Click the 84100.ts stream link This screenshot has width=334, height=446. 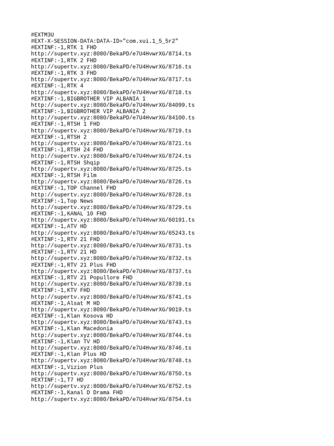pyautogui.click(x=113, y=118)
